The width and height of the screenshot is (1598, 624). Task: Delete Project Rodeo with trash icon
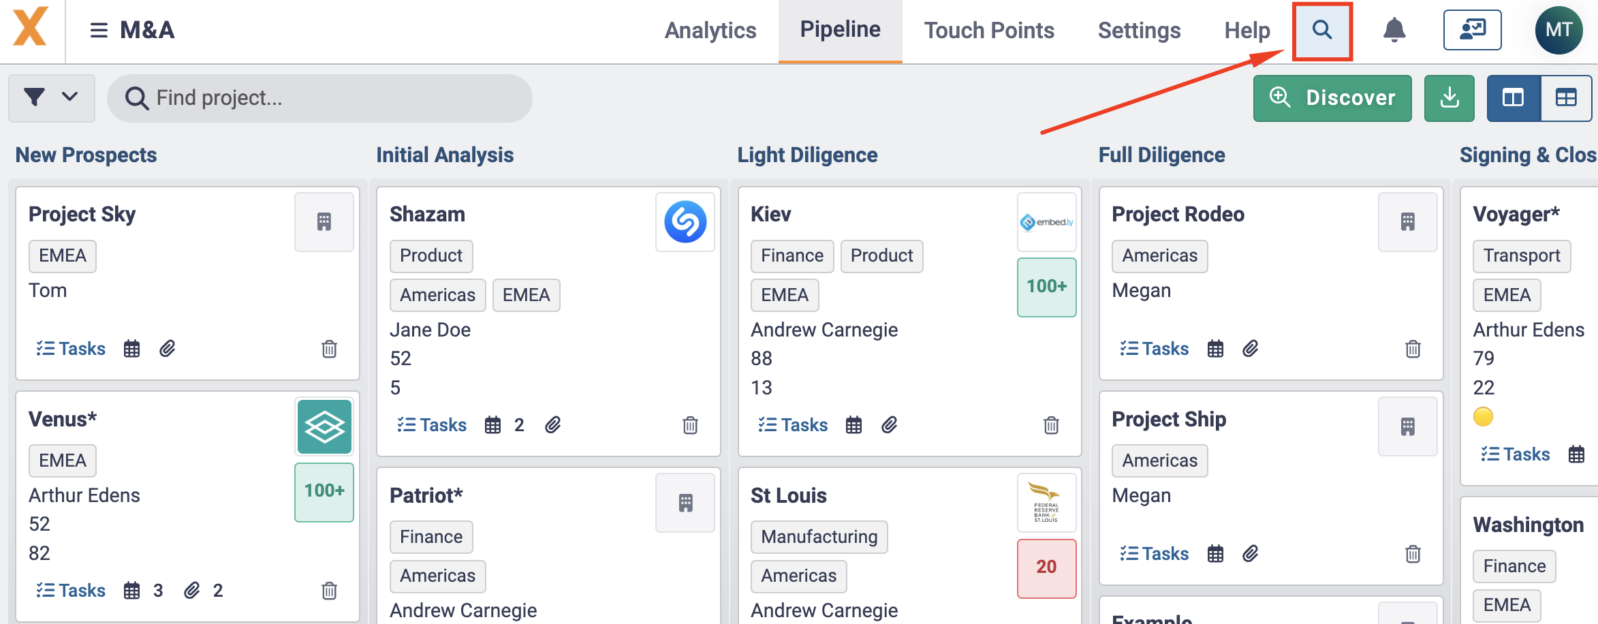1413,349
